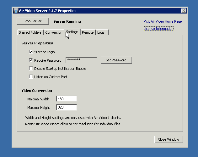The height and width of the screenshot is (157, 198).
Task: Focus the Maximal Width field
Action: [x=67, y=99]
